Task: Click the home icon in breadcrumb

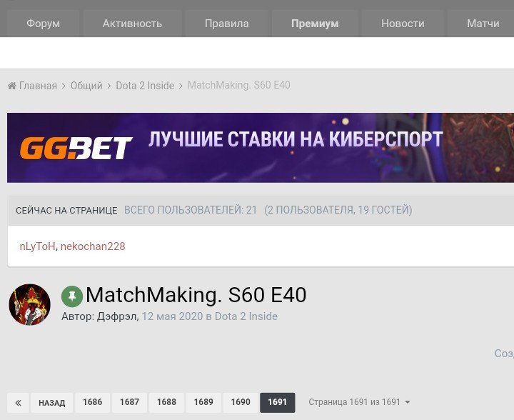Action: (12, 86)
